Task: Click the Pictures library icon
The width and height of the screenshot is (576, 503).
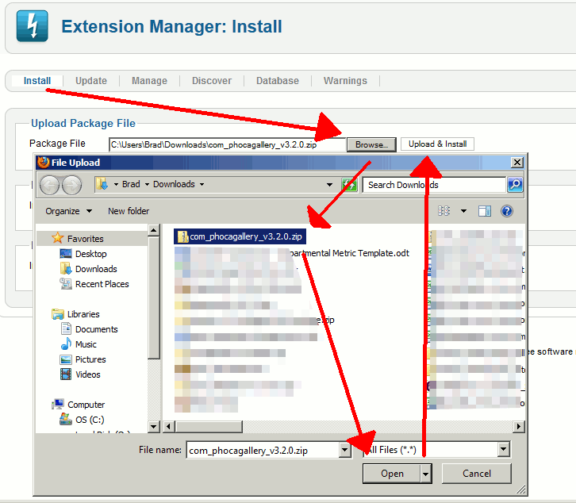Action: tap(66, 359)
